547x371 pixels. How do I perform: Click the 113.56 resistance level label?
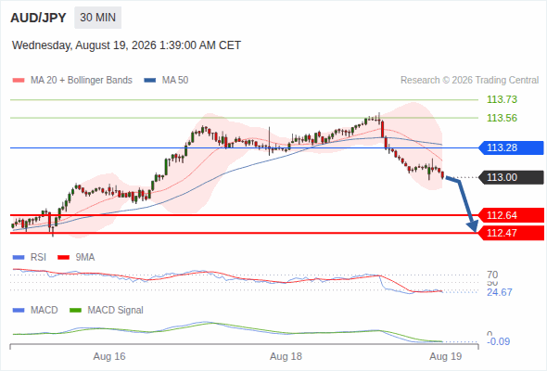point(502,118)
